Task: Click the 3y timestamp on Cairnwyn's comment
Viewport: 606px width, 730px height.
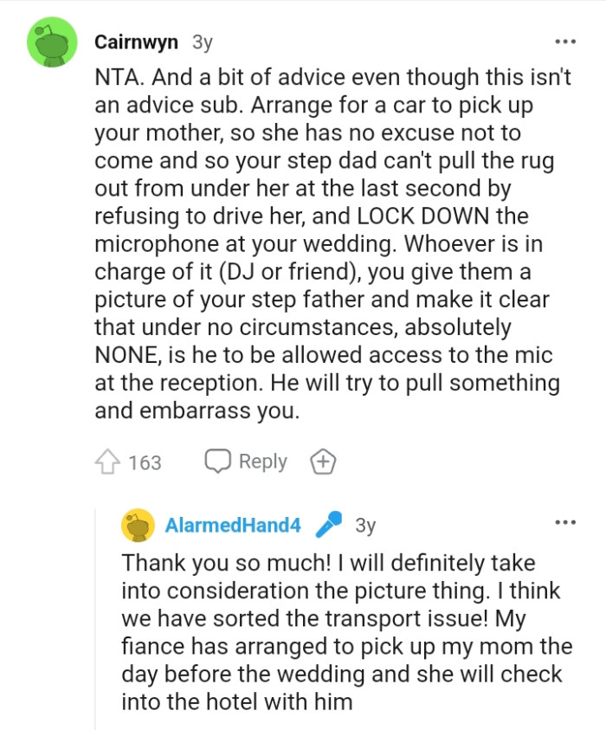Action: pos(202,42)
